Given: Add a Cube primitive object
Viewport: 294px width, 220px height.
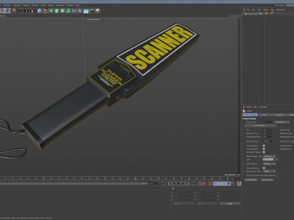Looking at the screenshot, I should pos(39,10).
